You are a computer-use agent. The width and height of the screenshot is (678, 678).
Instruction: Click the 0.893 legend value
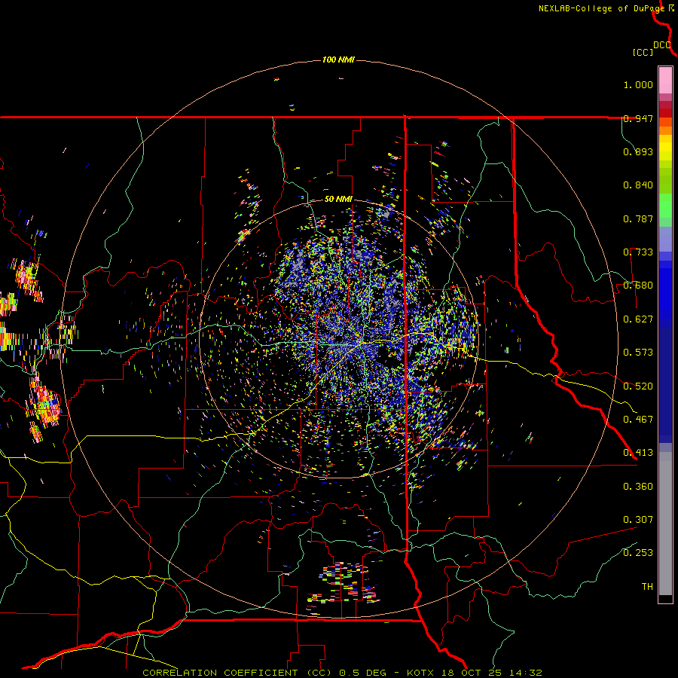click(x=638, y=151)
